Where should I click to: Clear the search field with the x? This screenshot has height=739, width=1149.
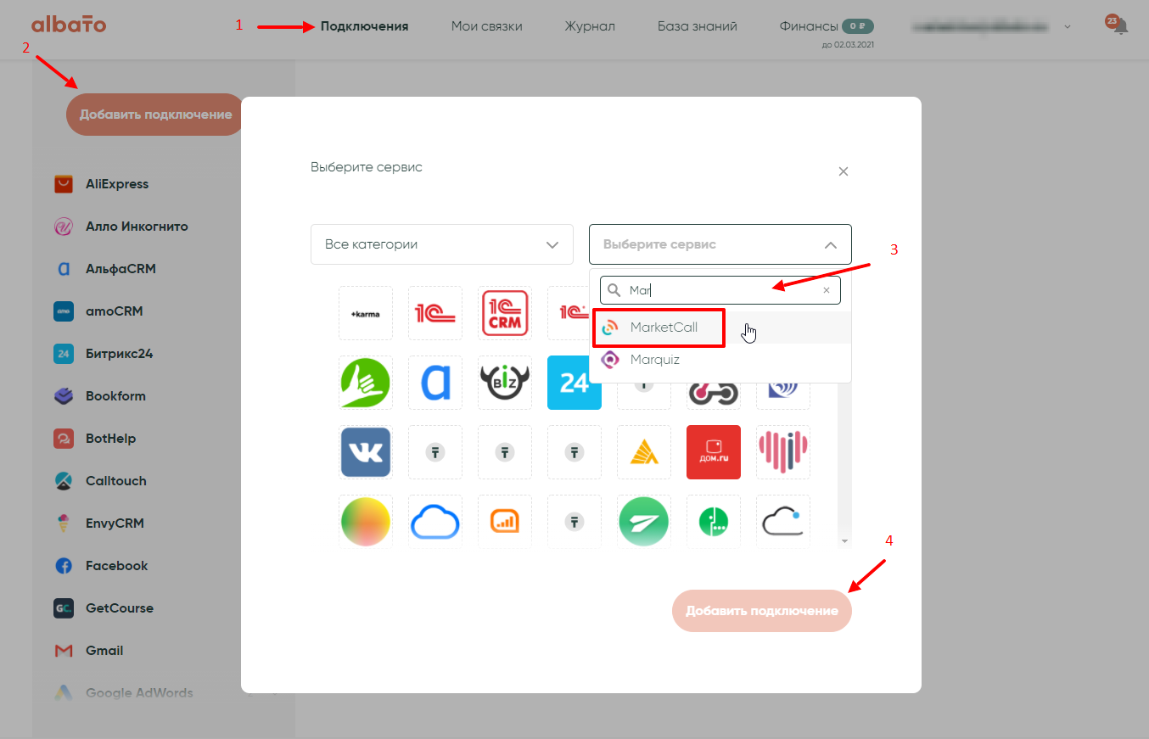(827, 290)
